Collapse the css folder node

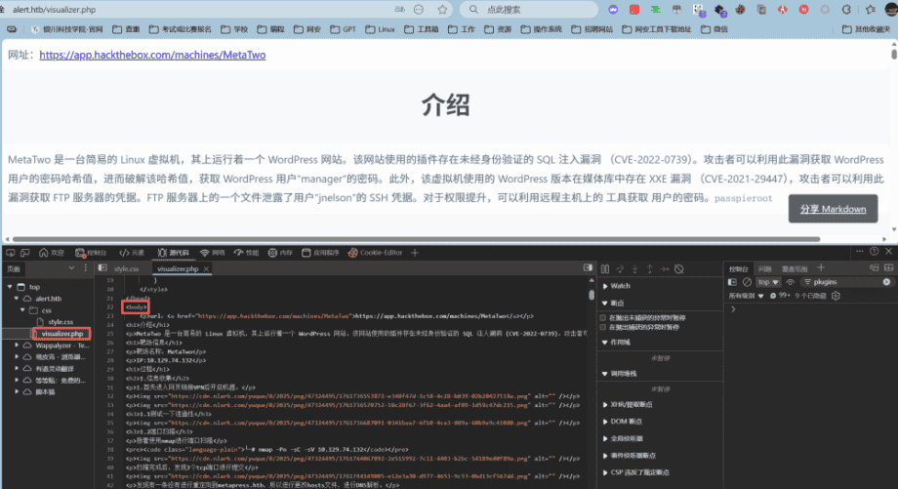coord(22,310)
